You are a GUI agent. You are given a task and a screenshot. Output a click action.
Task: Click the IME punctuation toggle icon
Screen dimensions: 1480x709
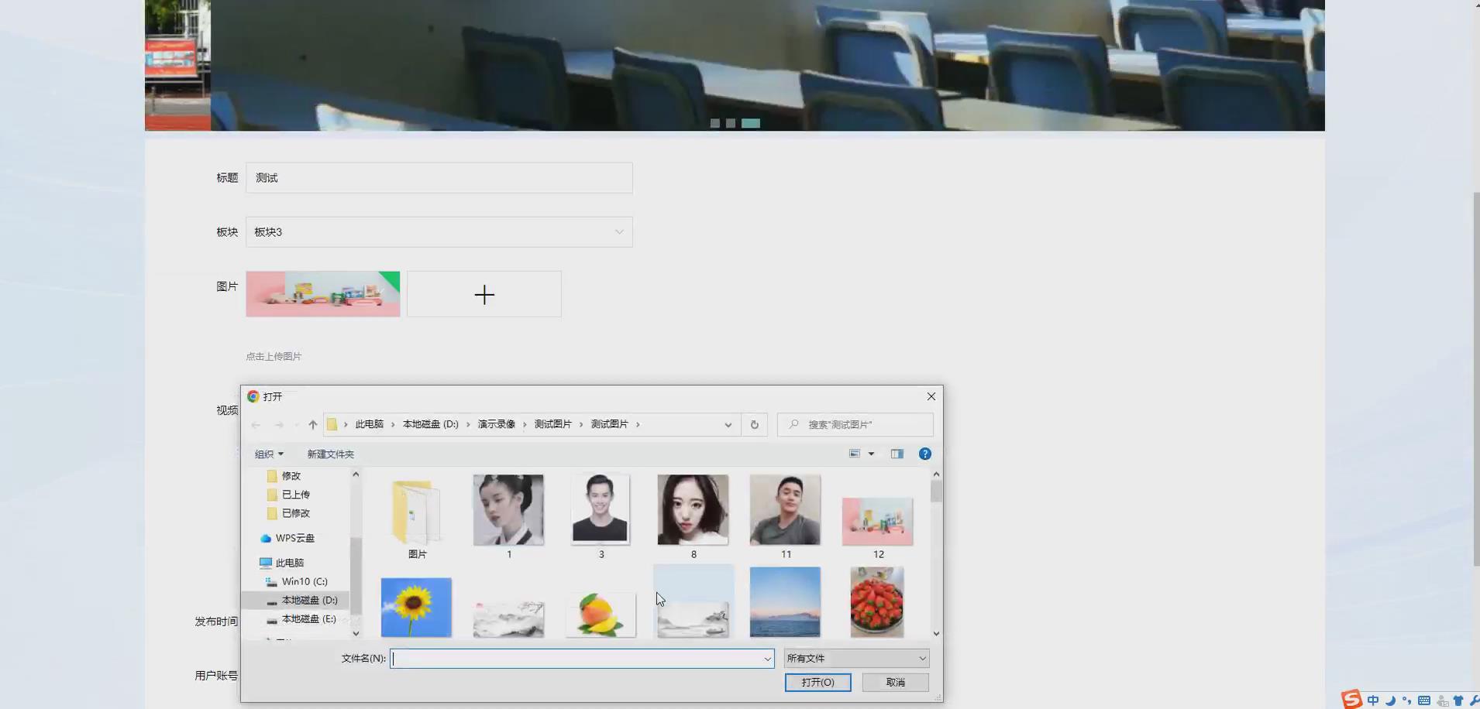(x=1406, y=700)
